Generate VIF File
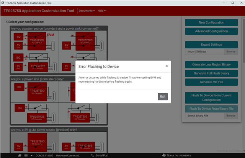 (211, 82)
